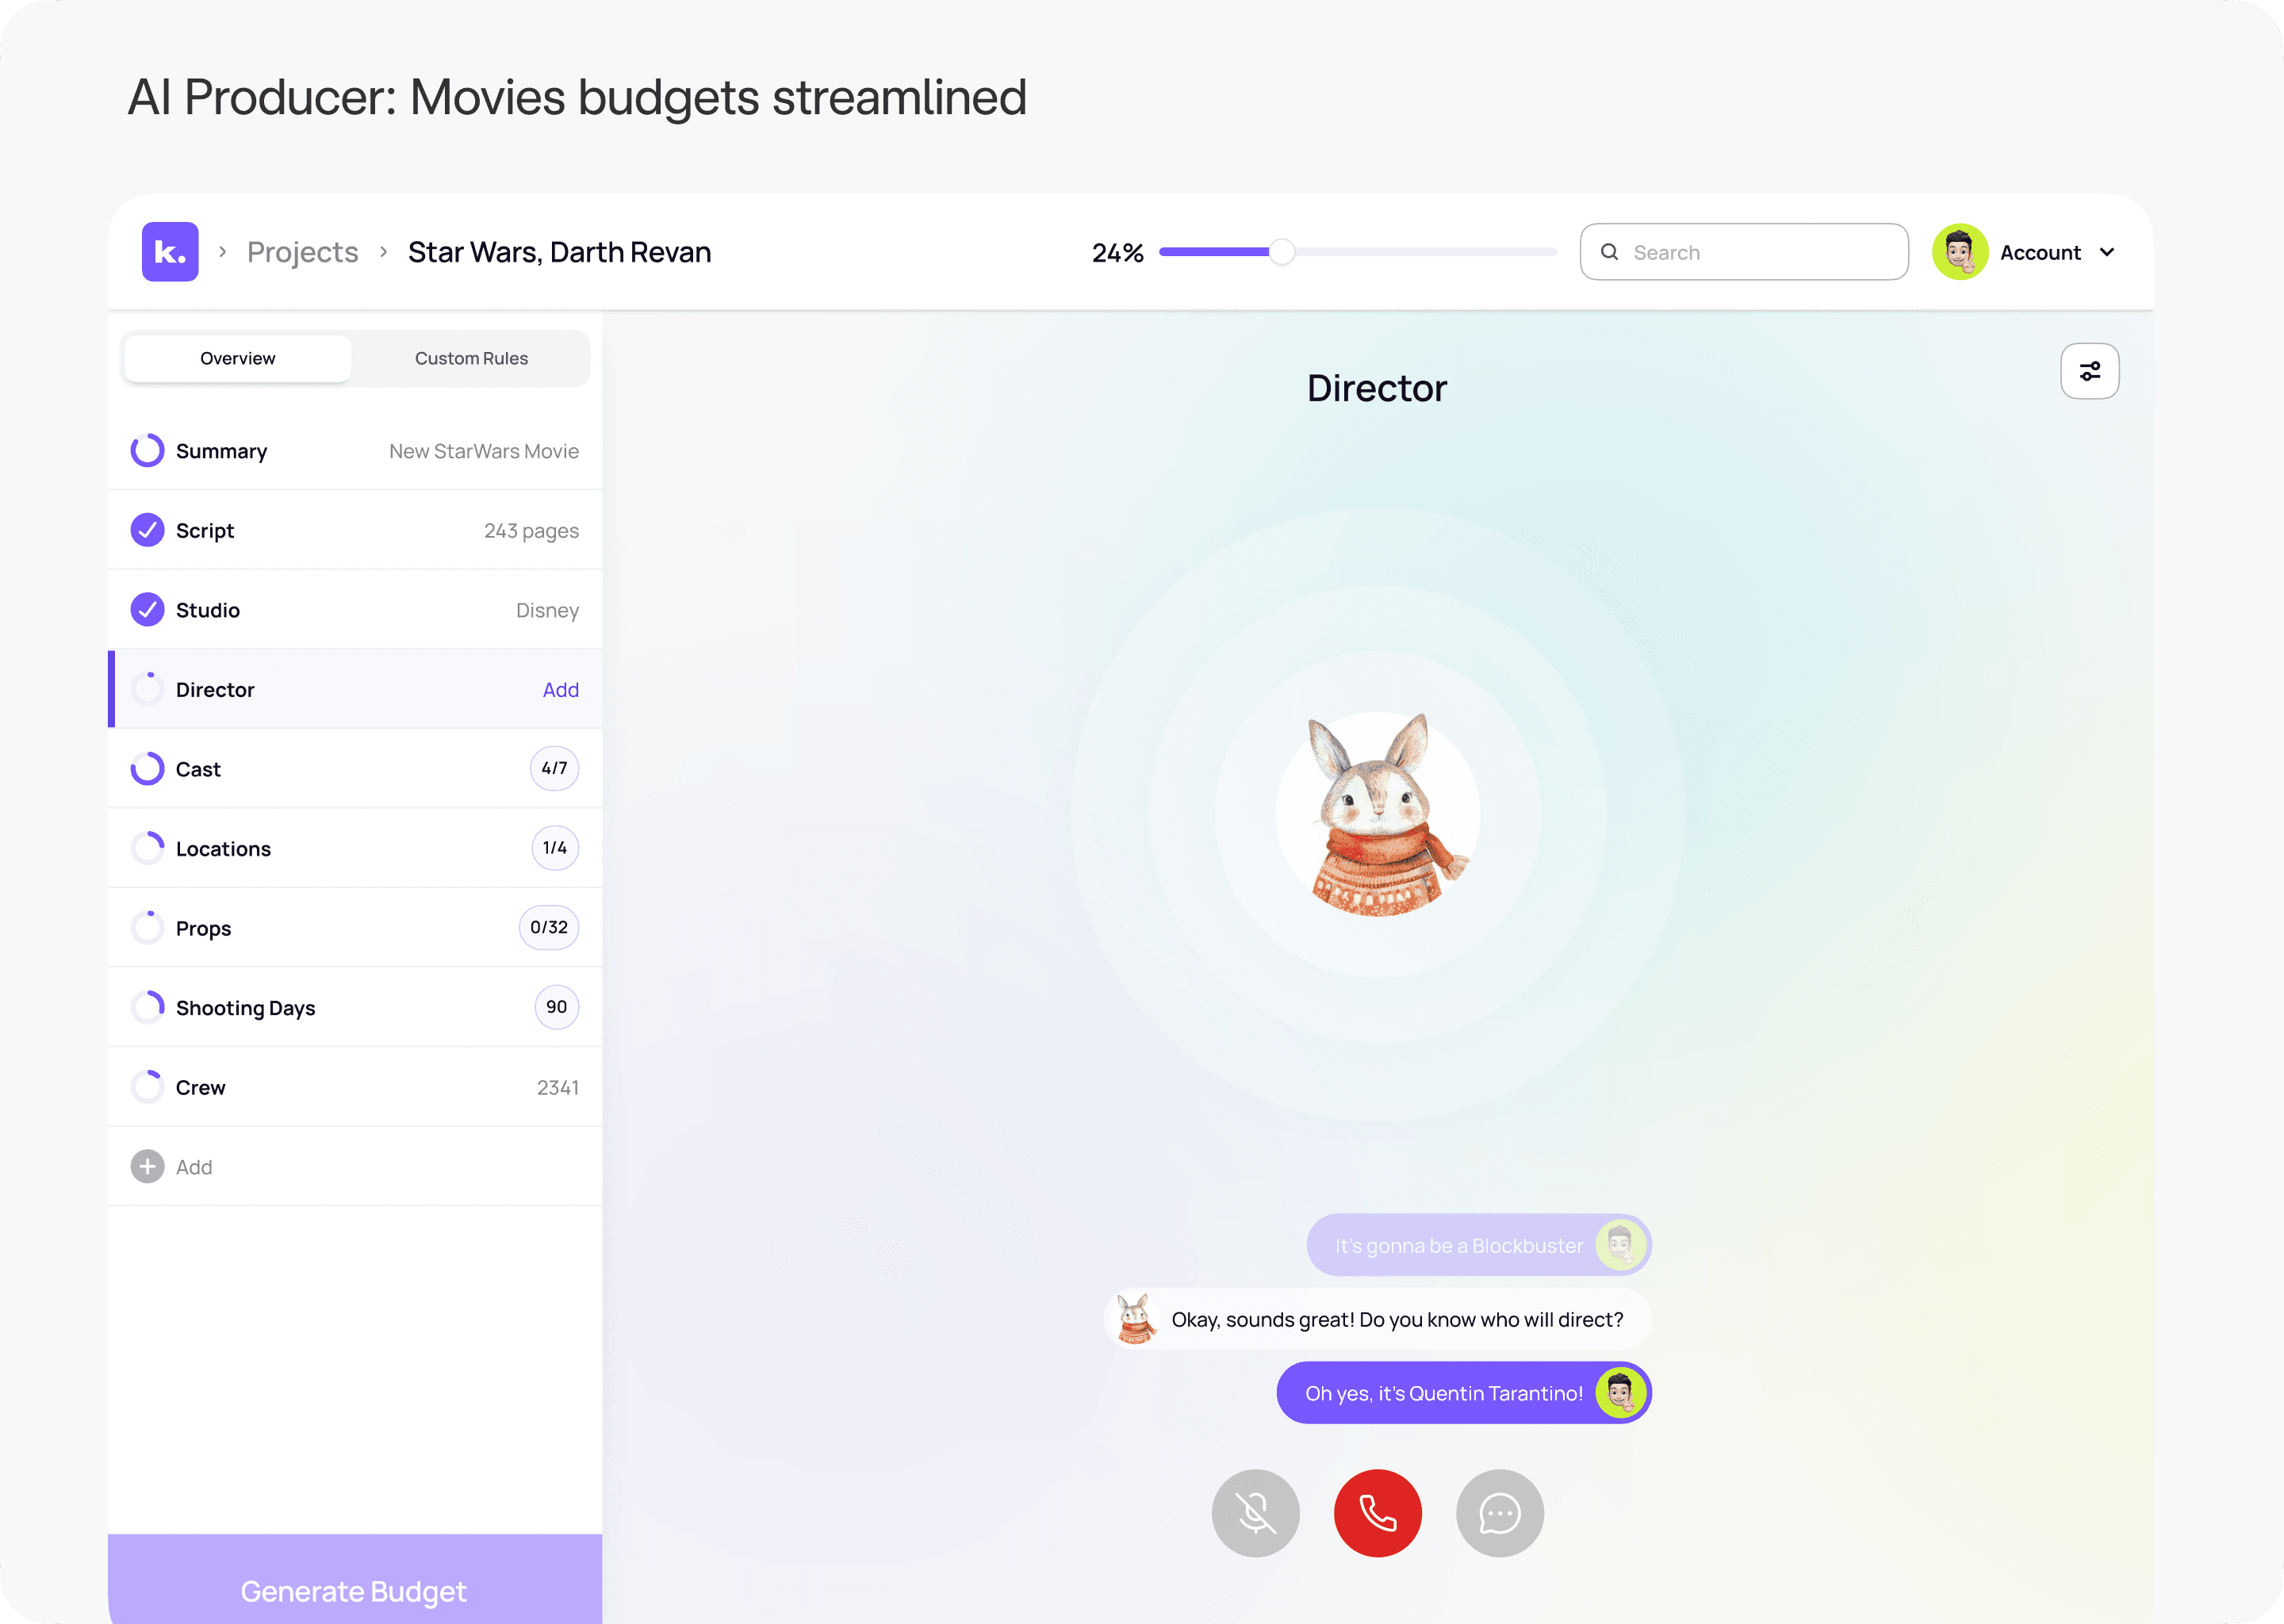This screenshot has height=1624, width=2284.
Task: Click the Summary progress indicator icon
Action: (x=147, y=450)
